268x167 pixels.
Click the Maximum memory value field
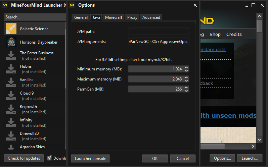point(156,79)
